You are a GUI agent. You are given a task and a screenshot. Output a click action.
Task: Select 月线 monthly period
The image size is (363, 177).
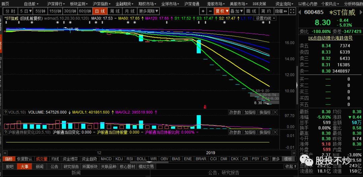click(130, 11)
